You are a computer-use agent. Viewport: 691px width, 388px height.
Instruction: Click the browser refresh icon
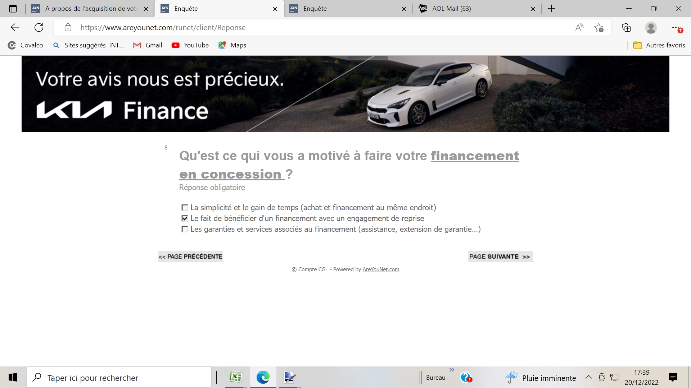39,28
